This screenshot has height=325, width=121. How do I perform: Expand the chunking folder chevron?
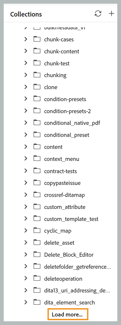tap(26, 75)
